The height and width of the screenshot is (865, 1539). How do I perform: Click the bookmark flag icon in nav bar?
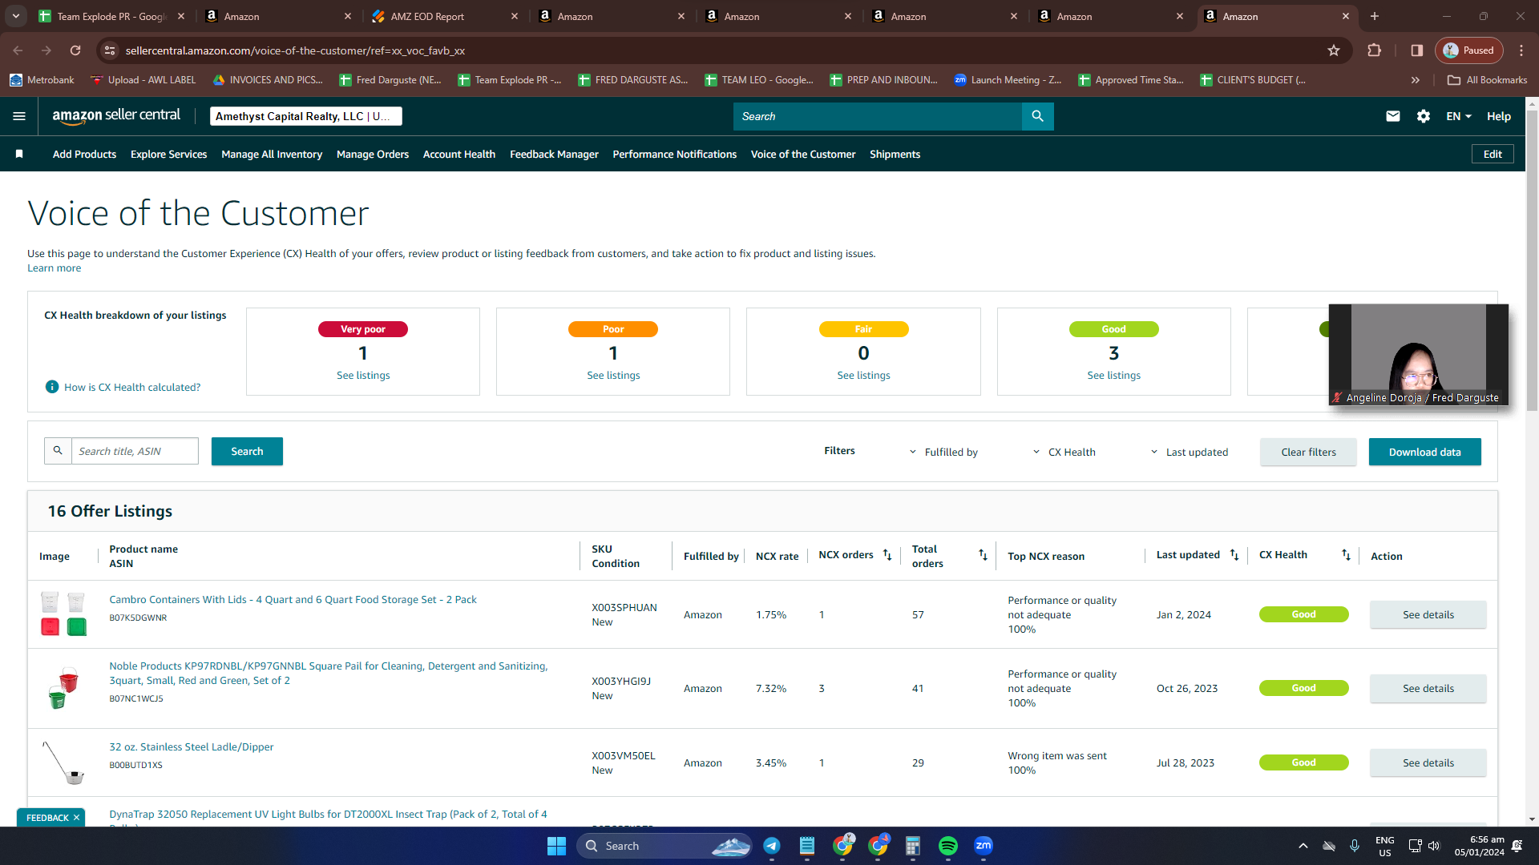[19, 154]
